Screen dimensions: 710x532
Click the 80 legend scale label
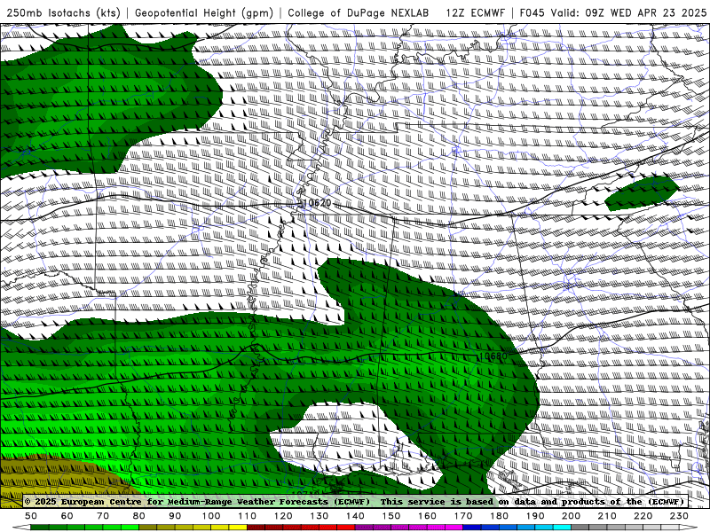pyautogui.click(x=139, y=516)
